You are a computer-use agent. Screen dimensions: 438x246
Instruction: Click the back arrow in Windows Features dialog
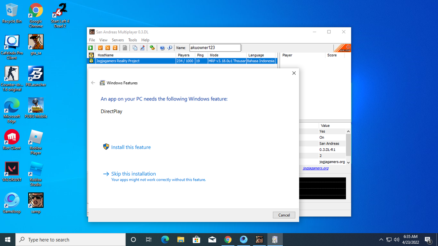93,83
